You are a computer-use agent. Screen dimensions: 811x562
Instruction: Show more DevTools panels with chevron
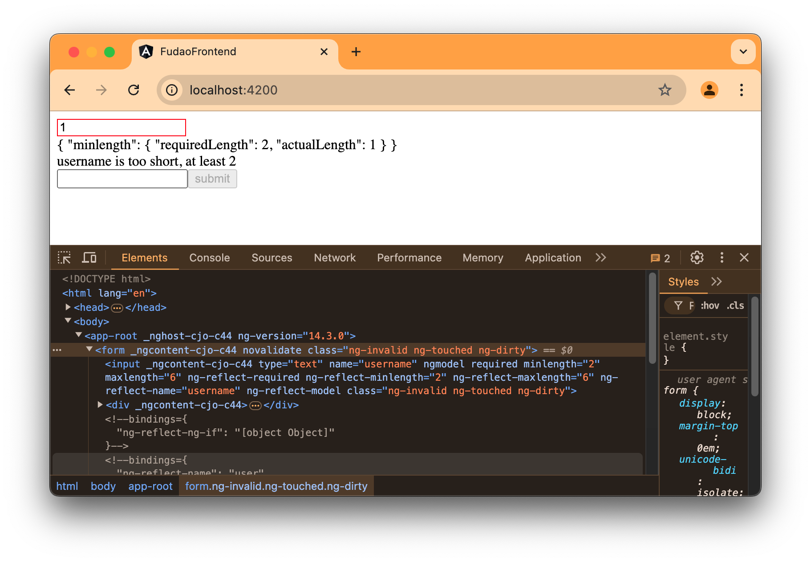pos(600,257)
